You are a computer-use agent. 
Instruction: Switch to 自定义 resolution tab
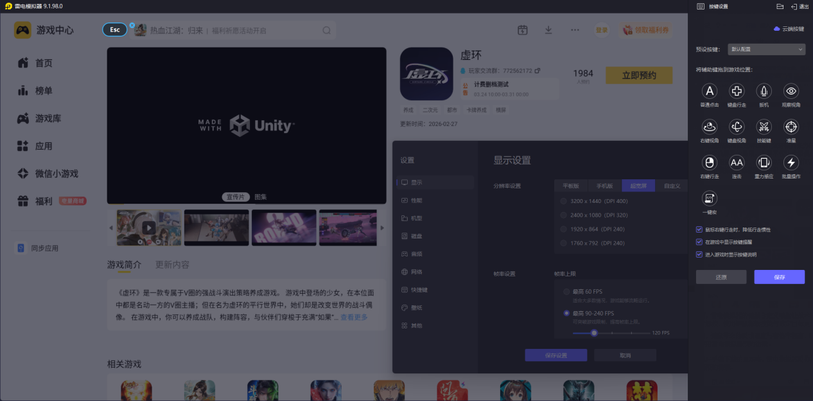[x=672, y=186]
